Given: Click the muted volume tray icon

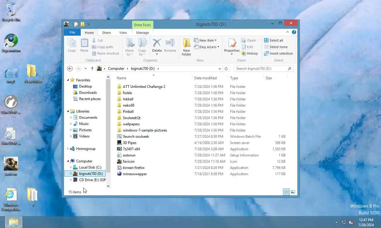Looking at the screenshot, I should point(351,222).
